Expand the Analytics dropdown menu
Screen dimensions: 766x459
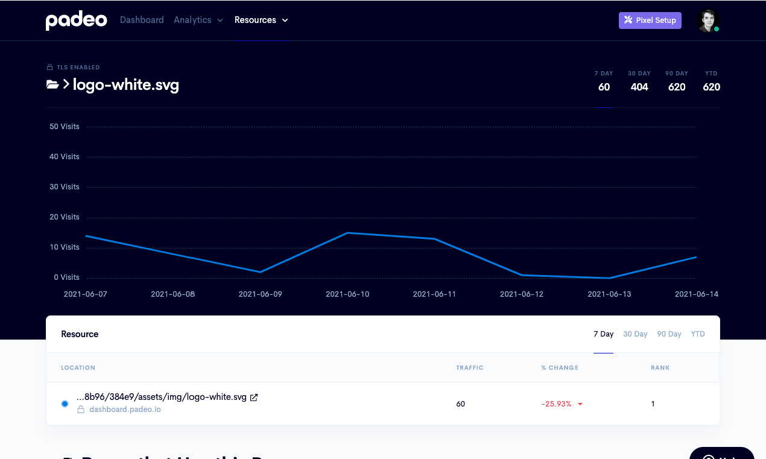click(x=198, y=20)
